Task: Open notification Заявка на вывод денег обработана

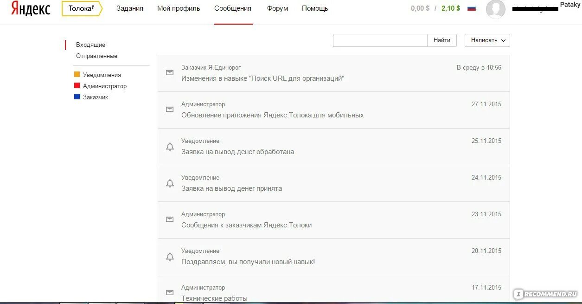Action: [237, 152]
